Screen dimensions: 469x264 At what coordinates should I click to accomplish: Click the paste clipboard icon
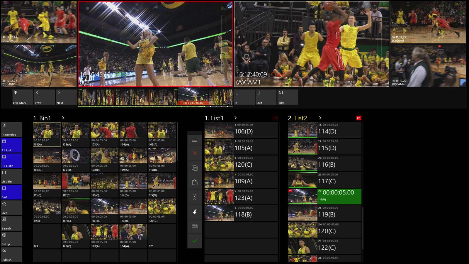pyautogui.click(x=195, y=182)
